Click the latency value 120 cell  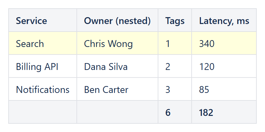tap(224, 66)
